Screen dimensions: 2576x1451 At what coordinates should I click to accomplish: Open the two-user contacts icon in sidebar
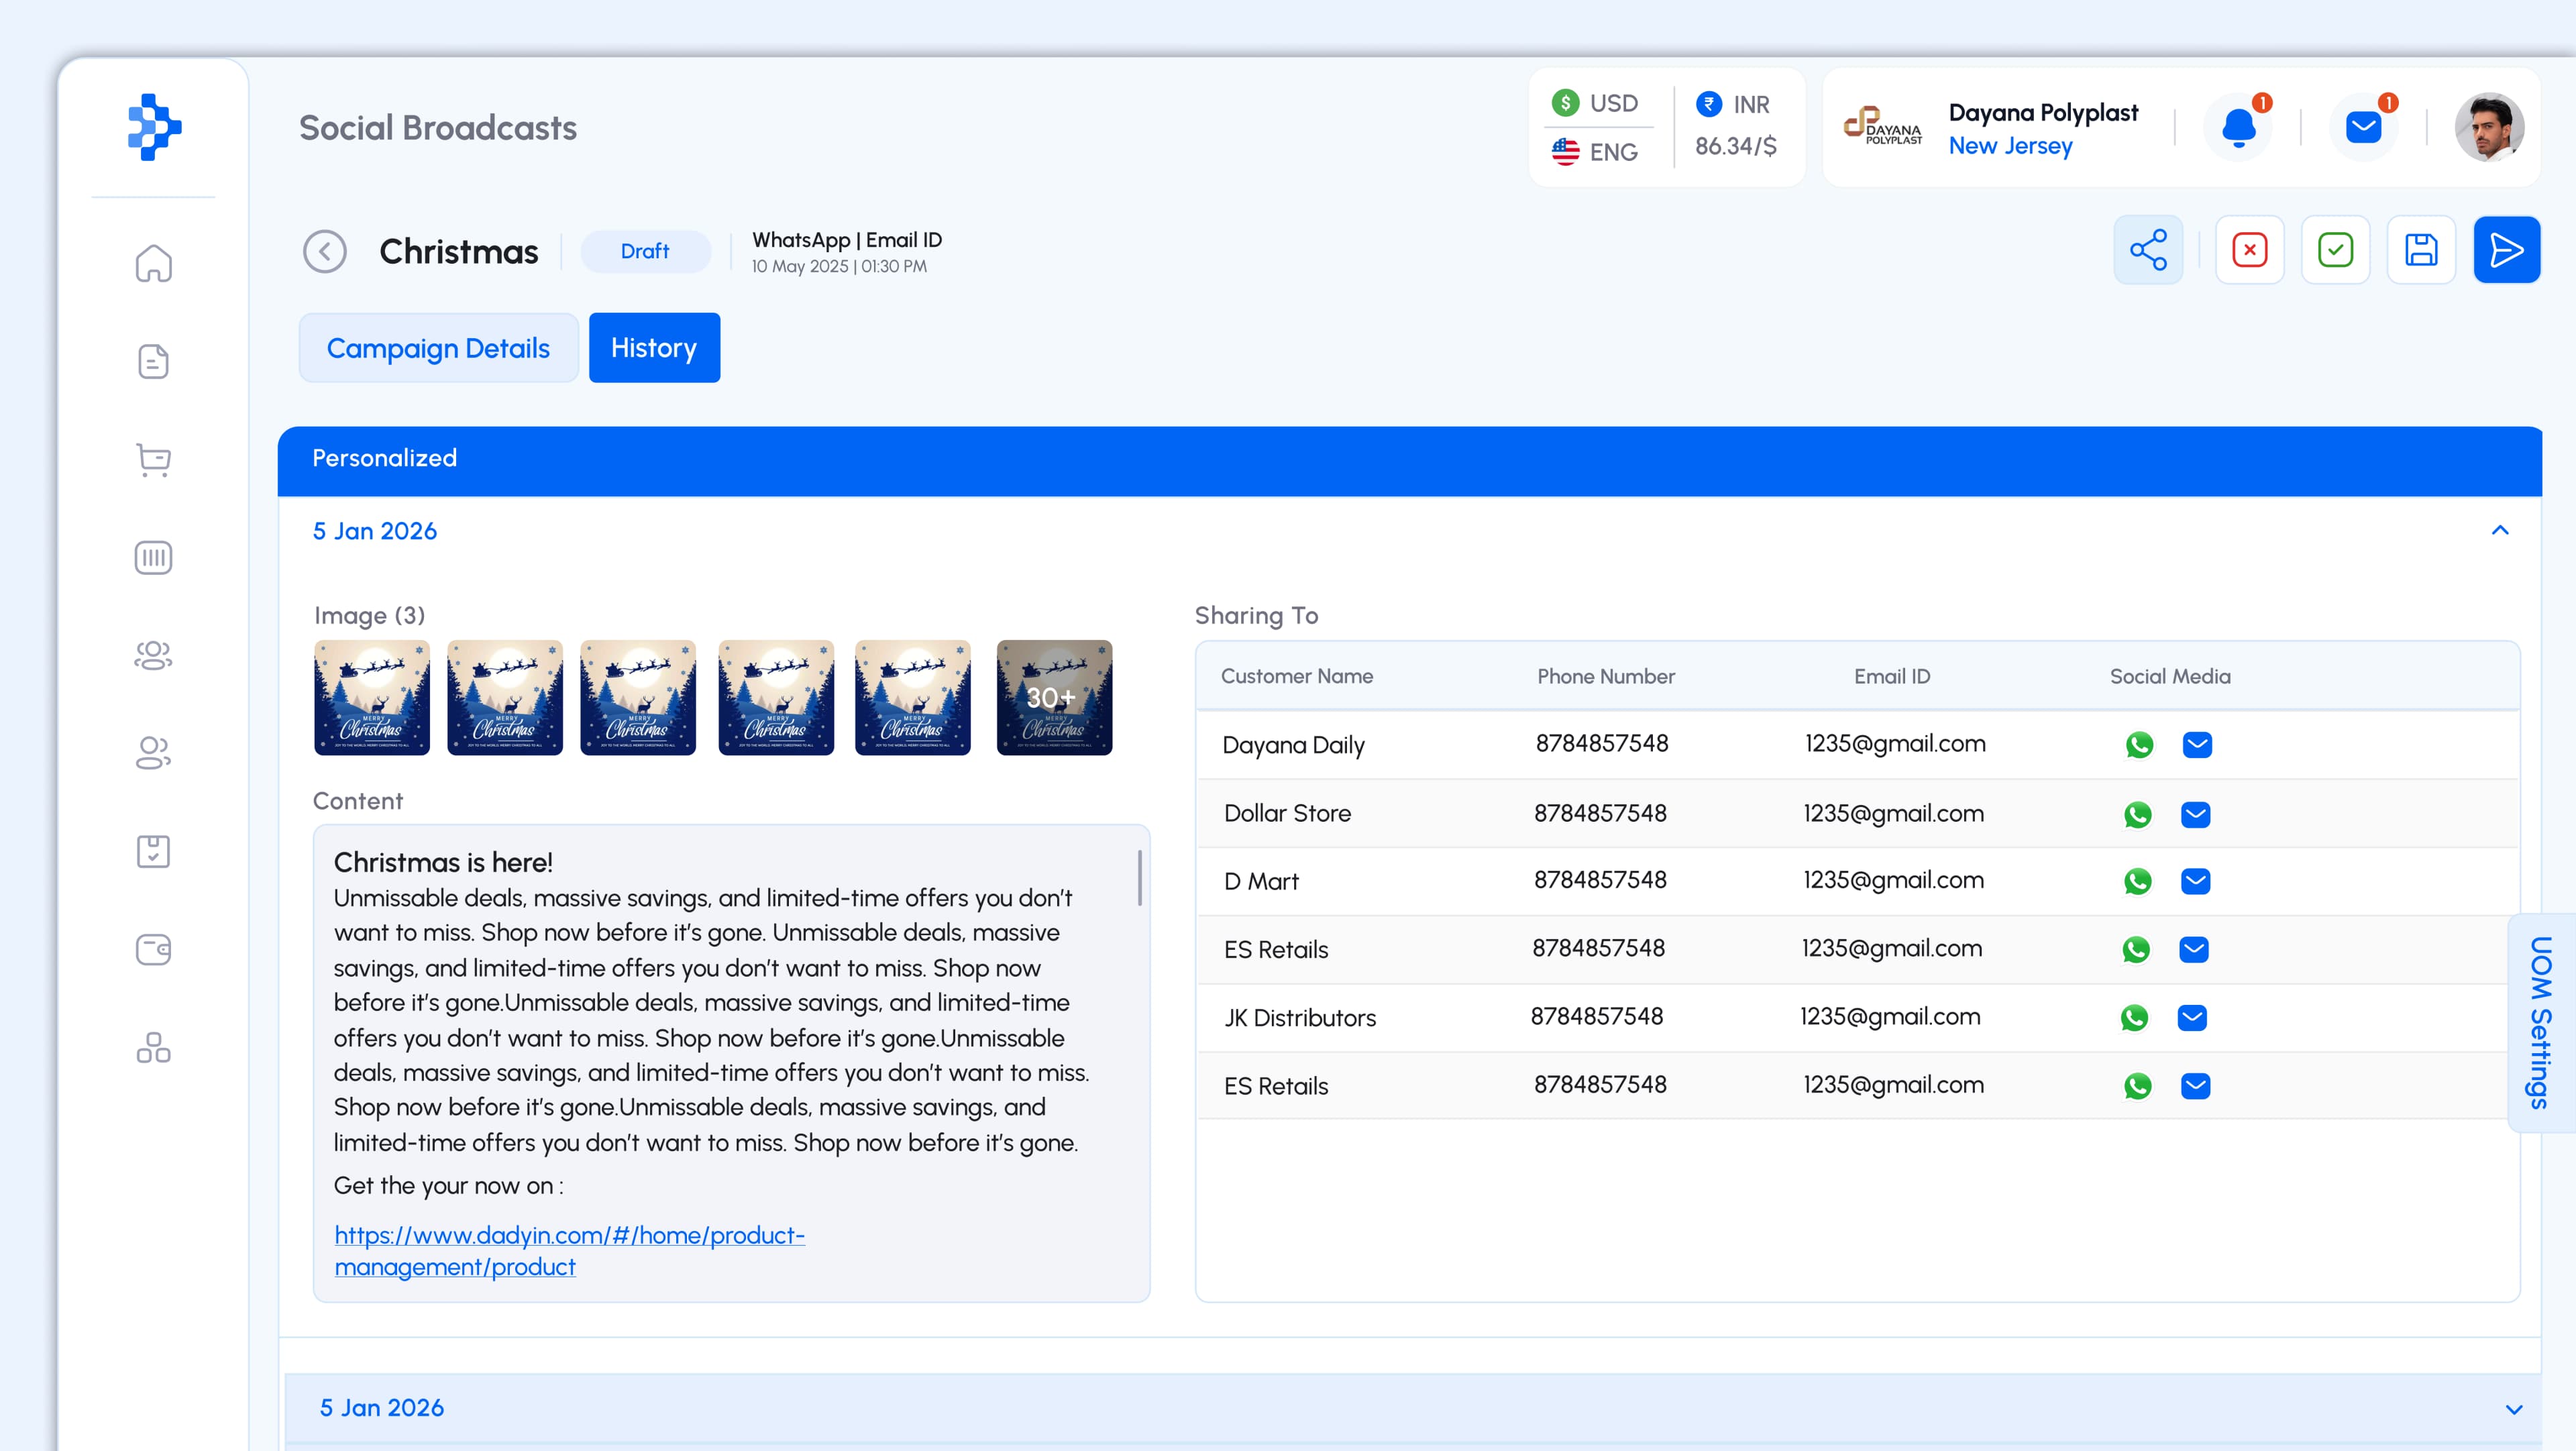click(153, 753)
